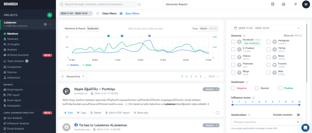Screen dimensions: 312x133
Task: Select the Days chart granularity
Action: tap(195, 29)
